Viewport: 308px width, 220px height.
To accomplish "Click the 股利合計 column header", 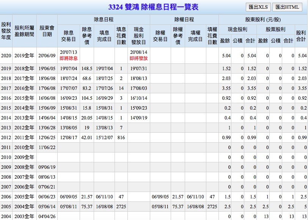I will (301, 36).
